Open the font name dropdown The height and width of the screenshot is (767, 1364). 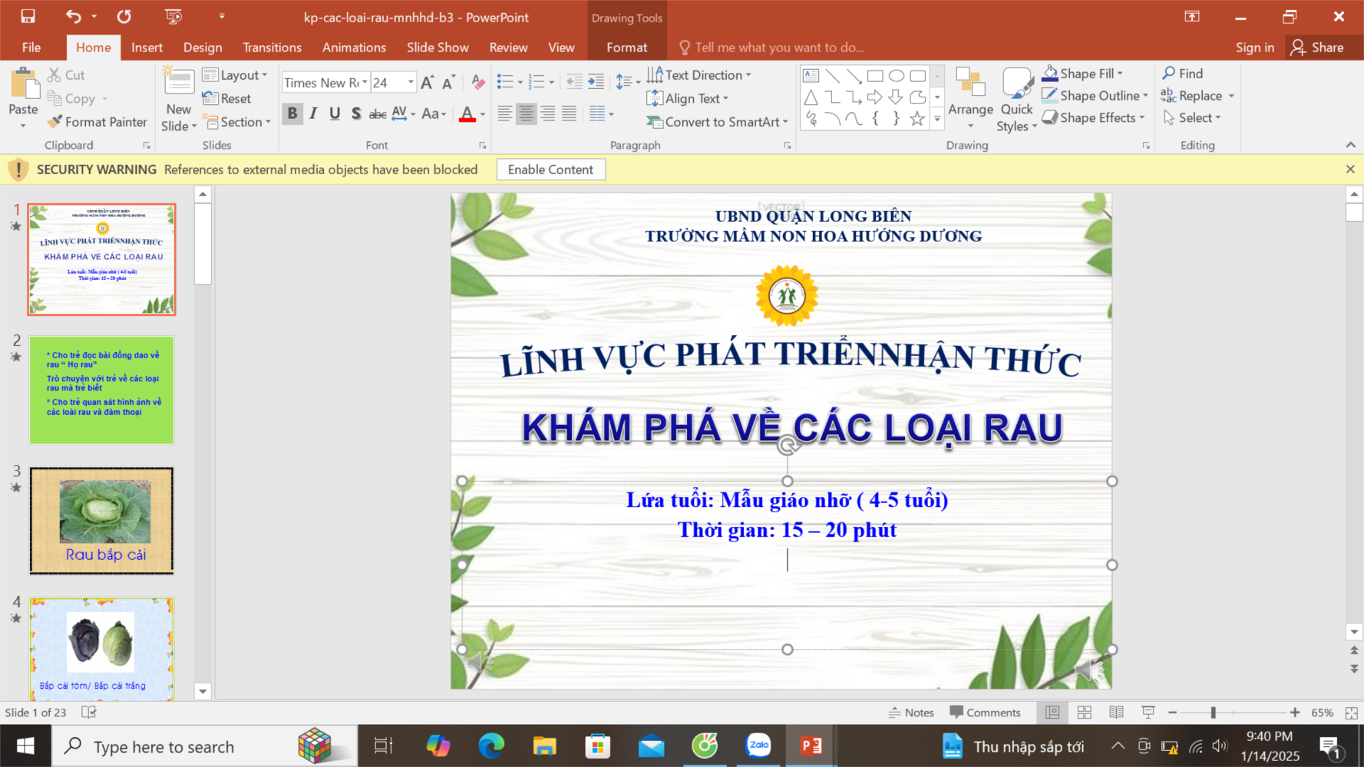[365, 82]
